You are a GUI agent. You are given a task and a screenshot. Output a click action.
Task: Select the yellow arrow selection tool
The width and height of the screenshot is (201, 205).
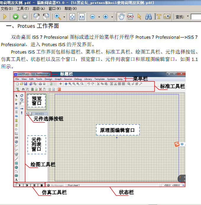click(139, 17)
